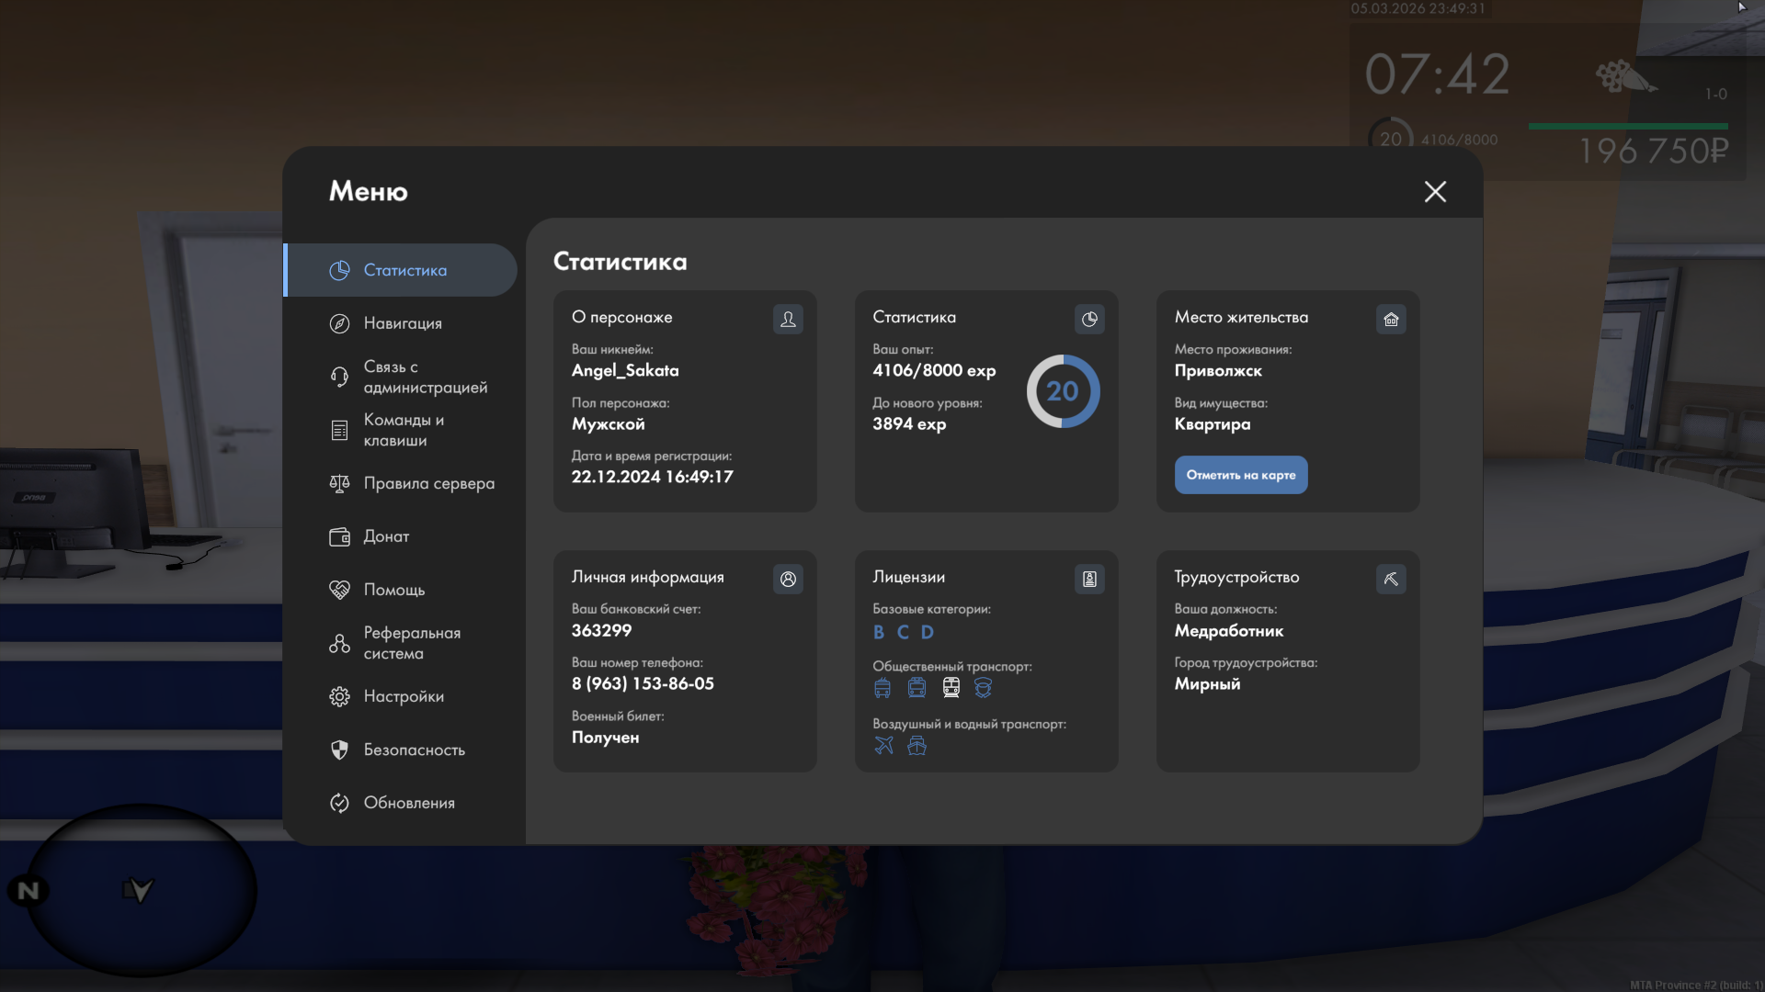The width and height of the screenshot is (1765, 992).
Task: Click the license document icon in Лицензии card
Action: coord(1089,579)
